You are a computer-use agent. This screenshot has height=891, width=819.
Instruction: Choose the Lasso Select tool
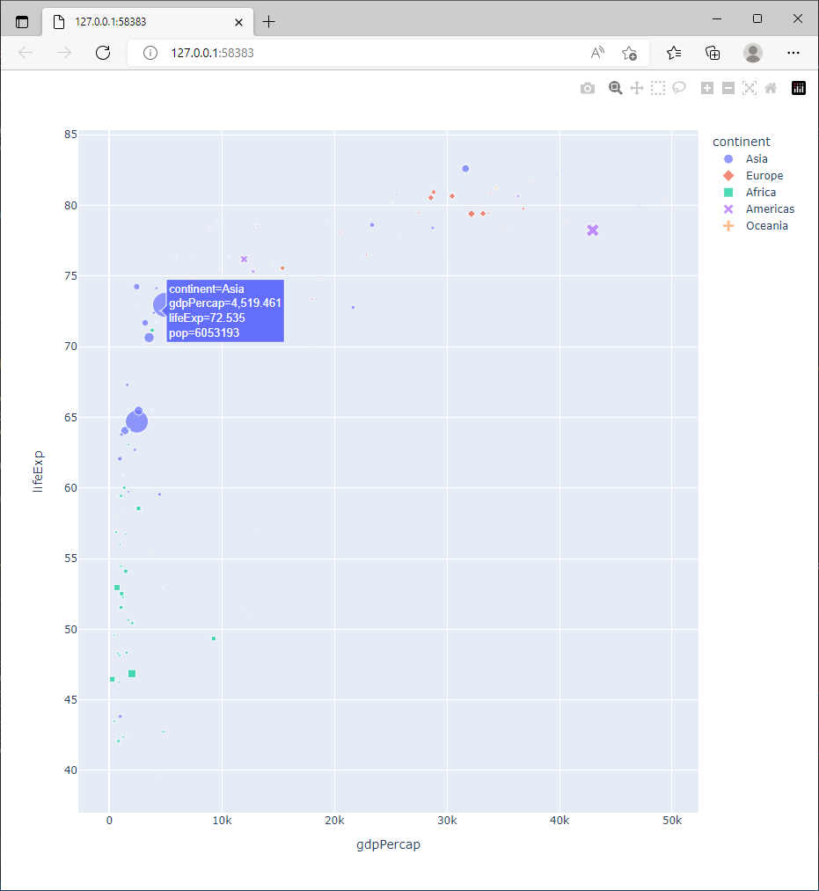click(x=679, y=88)
